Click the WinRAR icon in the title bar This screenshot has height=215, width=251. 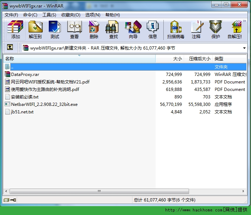(x=5, y=6)
